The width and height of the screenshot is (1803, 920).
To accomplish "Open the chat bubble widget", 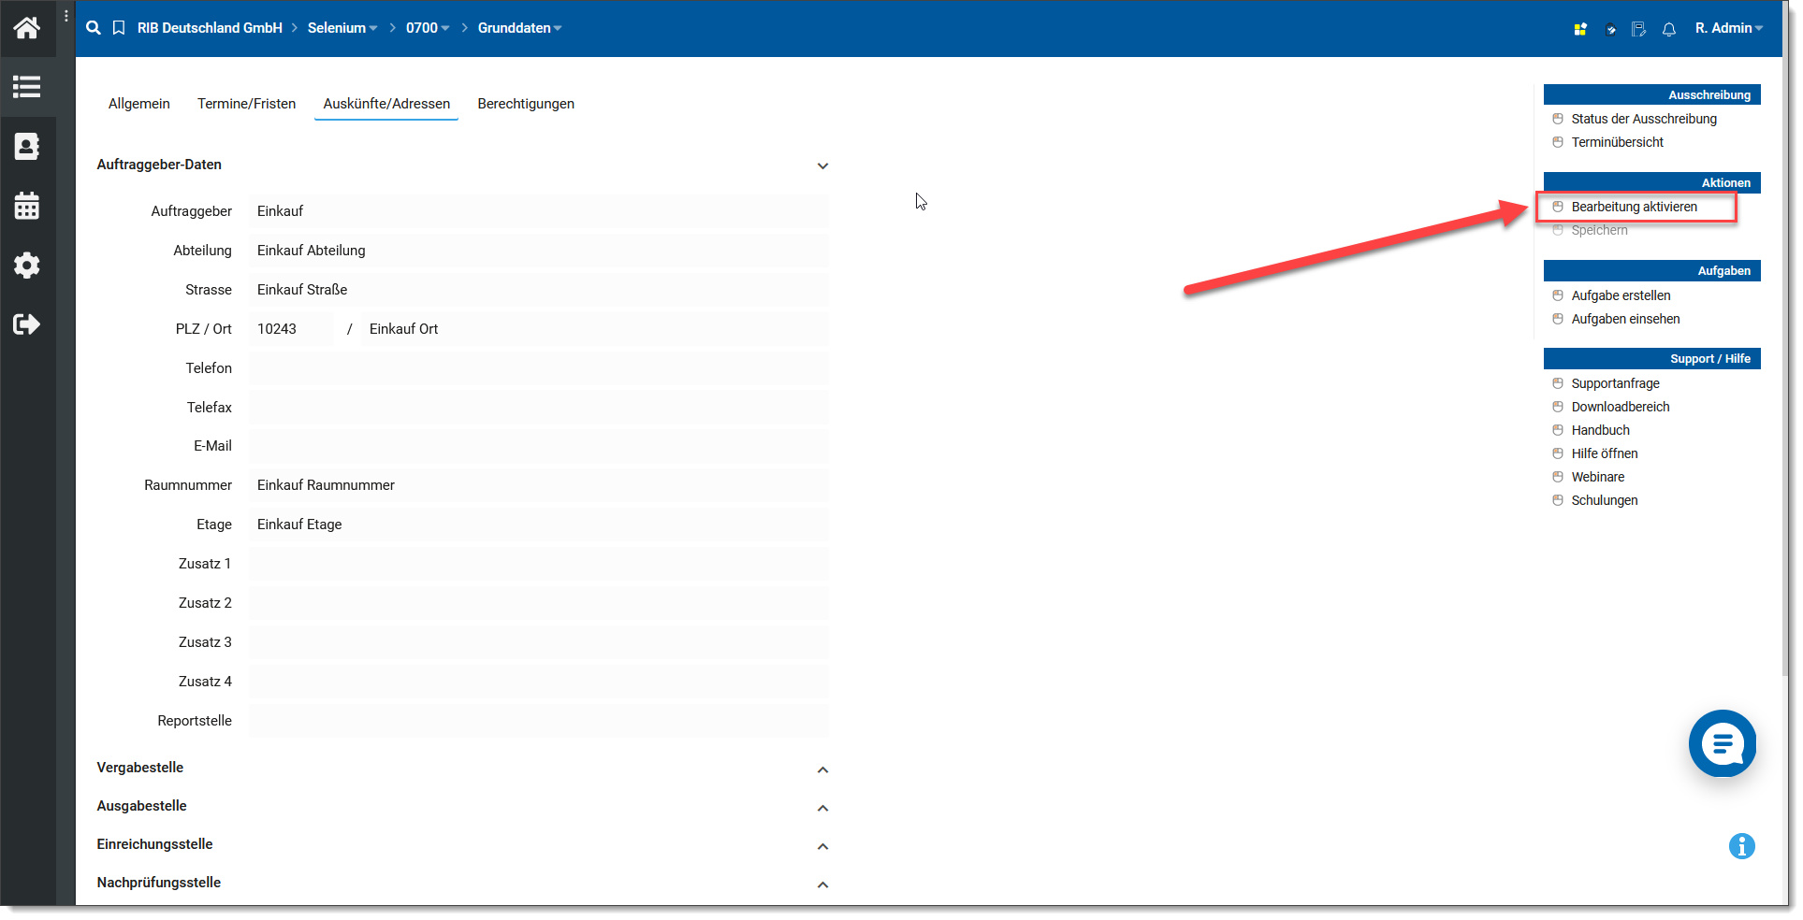I will (x=1723, y=743).
